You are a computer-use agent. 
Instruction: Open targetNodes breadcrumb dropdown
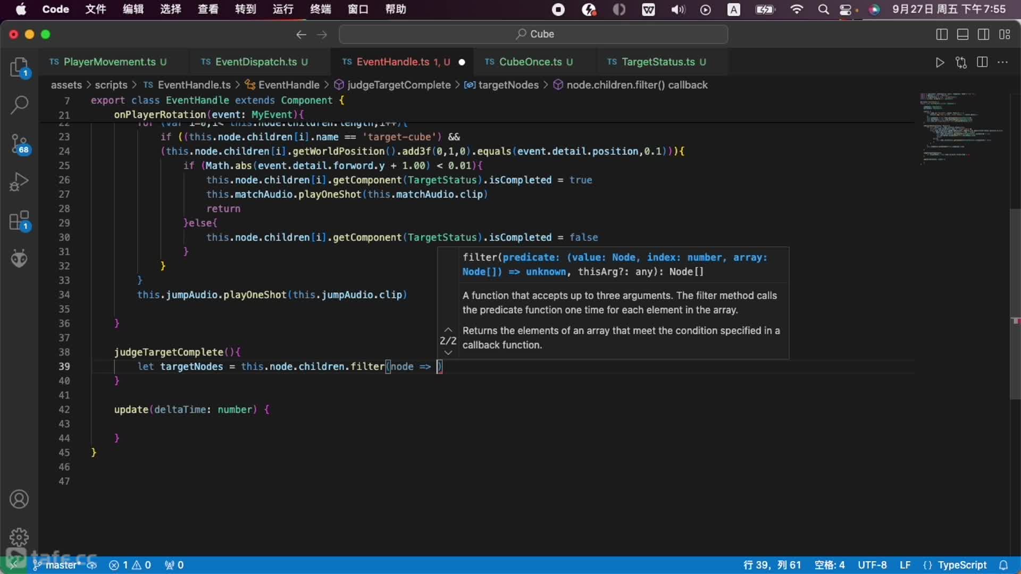point(501,85)
